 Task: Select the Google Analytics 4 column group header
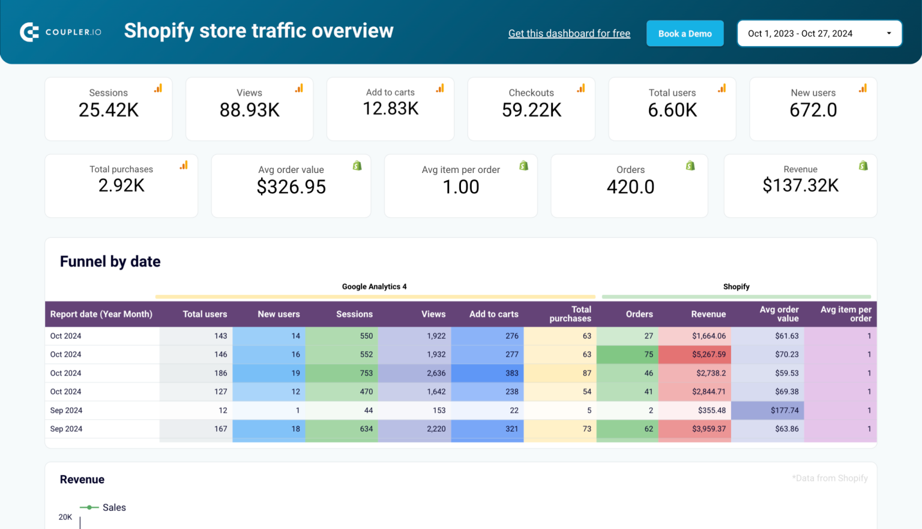(374, 286)
